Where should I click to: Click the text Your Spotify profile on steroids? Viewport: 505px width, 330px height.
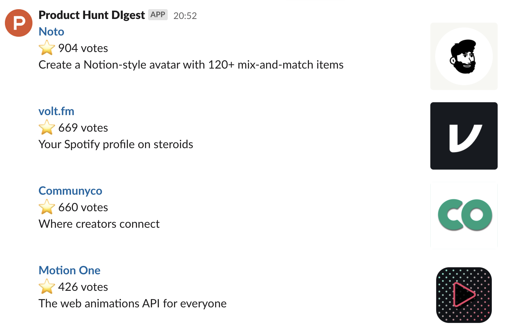pyautogui.click(x=116, y=144)
